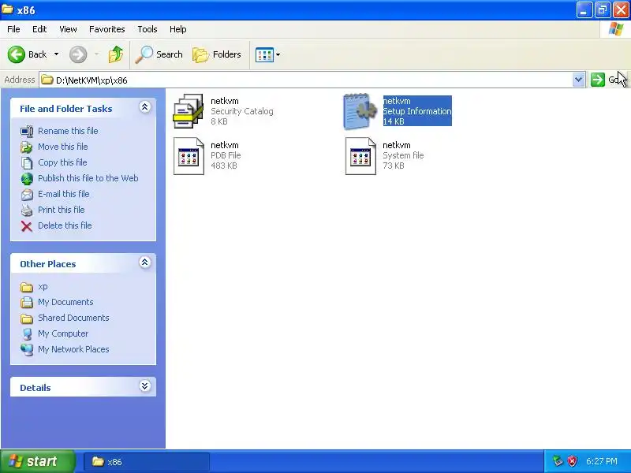Open the File menu
The width and height of the screenshot is (631, 473).
coord(13,29)
